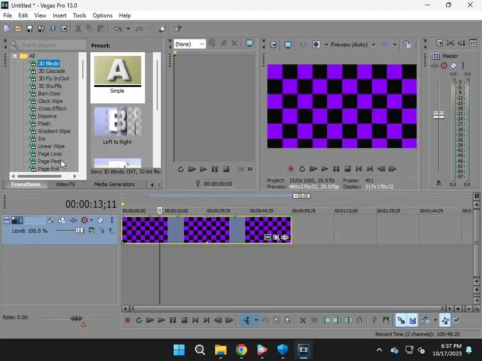Select the Selection Edit tool
The width and height of the screenshot is (482, 361).
tap(277, 320)
